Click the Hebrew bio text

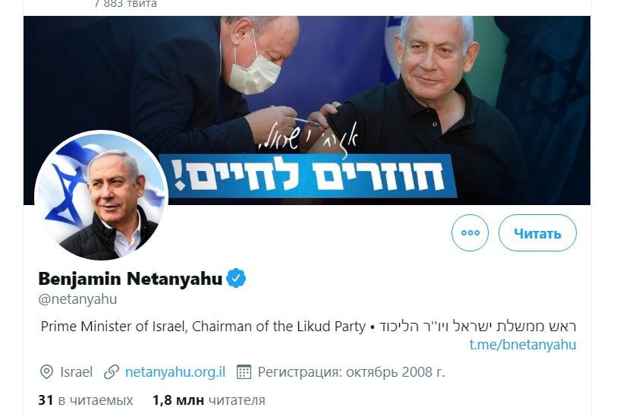(x=477, y=327)
